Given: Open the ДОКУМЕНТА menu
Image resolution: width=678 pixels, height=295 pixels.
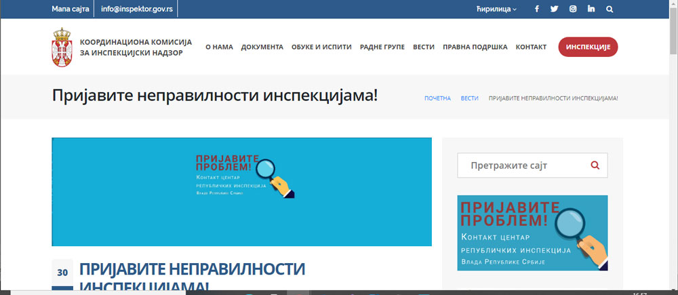Looking at the screenshot, I should [262, 47].
